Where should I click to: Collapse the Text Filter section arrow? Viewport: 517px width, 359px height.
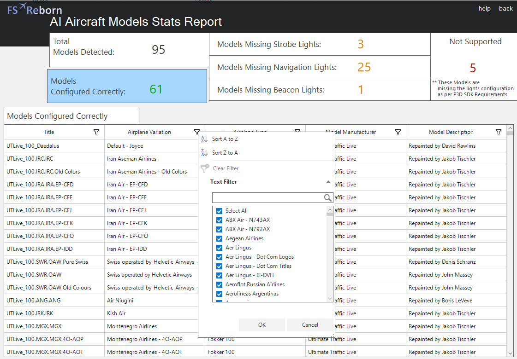(x=328, y=182)
